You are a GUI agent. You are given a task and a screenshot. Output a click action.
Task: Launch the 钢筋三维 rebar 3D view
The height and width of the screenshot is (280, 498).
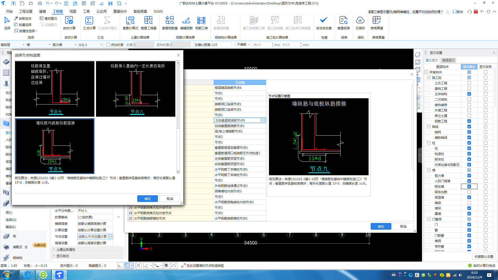[x=201, y=23]
